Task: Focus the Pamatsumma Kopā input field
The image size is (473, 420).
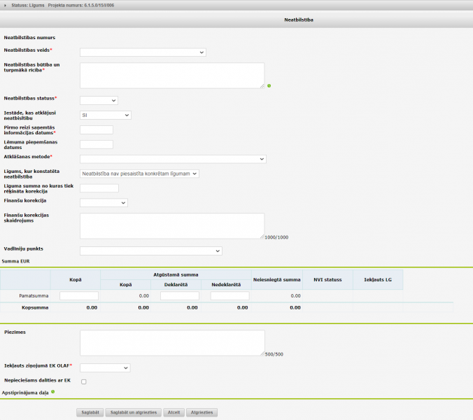Action: pyautogui.click(x=79, y=296)
